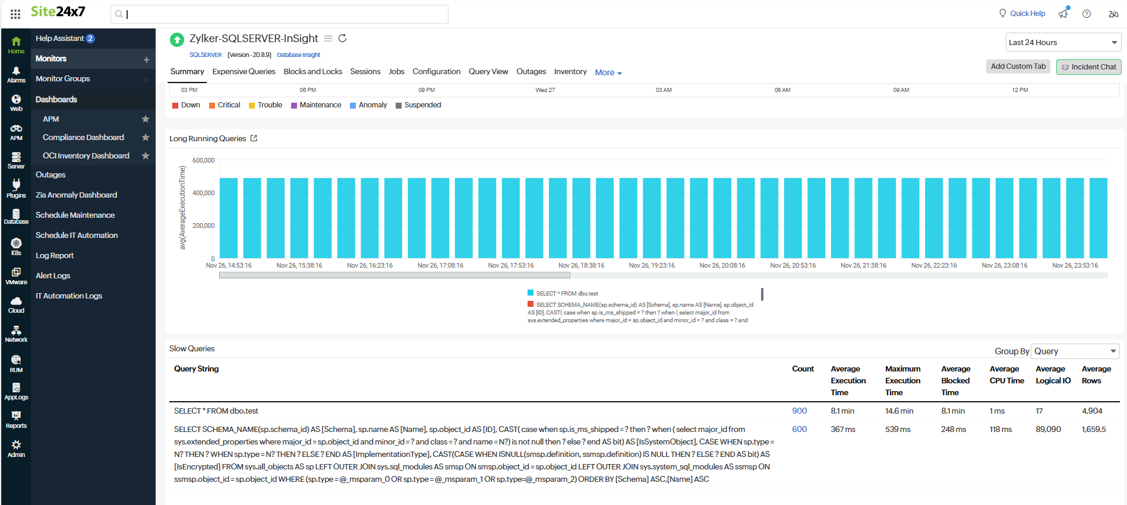This screenshot has width=1127, height=505.
Task: Open Quick Help link
Action: click(1022, 13)
